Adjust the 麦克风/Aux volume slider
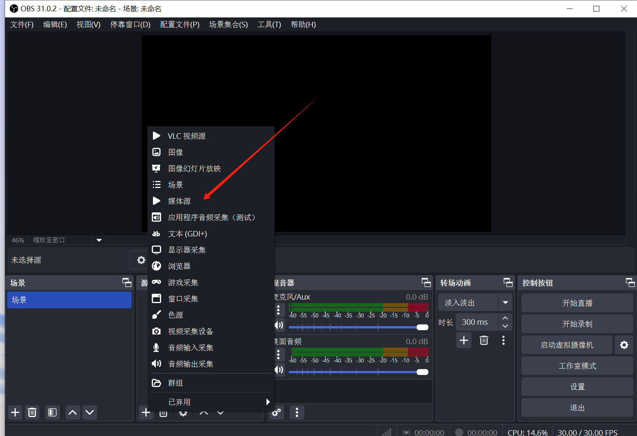The image size is (637, 436). point(422,327)
